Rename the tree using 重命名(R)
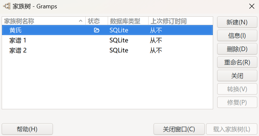Image resolution: width=259 pixels, height=136 pixels. point(237,62)
